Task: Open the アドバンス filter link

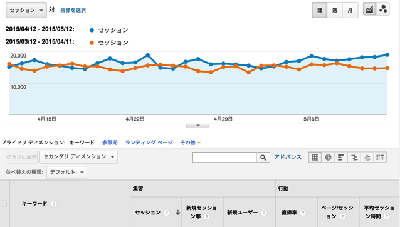Action: click(x=288, y=157)
